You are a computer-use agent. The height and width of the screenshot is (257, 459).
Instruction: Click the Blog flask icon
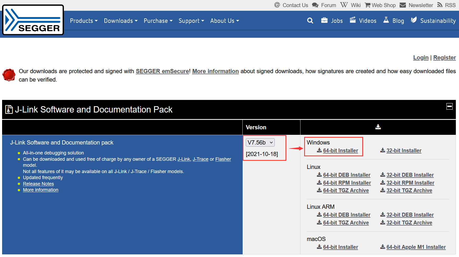[x=386, y=20]
